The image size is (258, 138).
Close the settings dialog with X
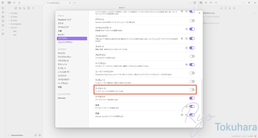tap(200, 13)
